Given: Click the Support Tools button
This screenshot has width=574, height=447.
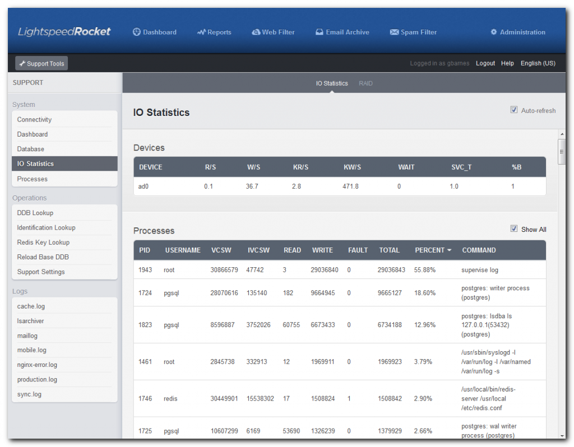Looking at the screenshot, I should point(41,63).
